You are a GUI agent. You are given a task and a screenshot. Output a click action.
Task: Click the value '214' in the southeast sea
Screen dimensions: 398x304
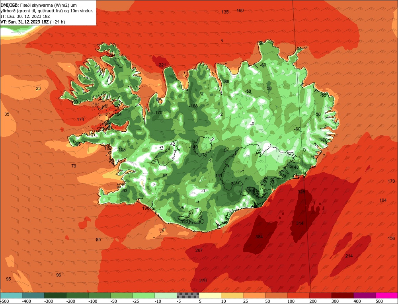tap(349, 256)
